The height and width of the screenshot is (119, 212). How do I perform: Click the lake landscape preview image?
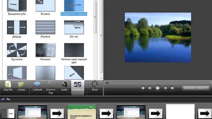pos(158,37)
